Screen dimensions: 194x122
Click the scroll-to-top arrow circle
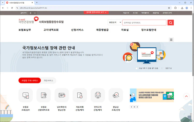pyautogui.click(x=186, y=97)
